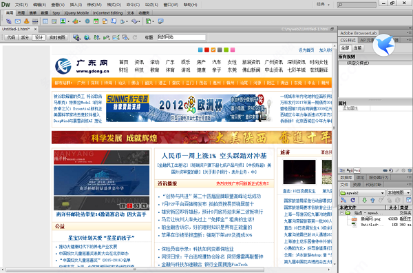Open the 资源 panel tab
The image size is (413, 273).
click(x=357, y=185)
